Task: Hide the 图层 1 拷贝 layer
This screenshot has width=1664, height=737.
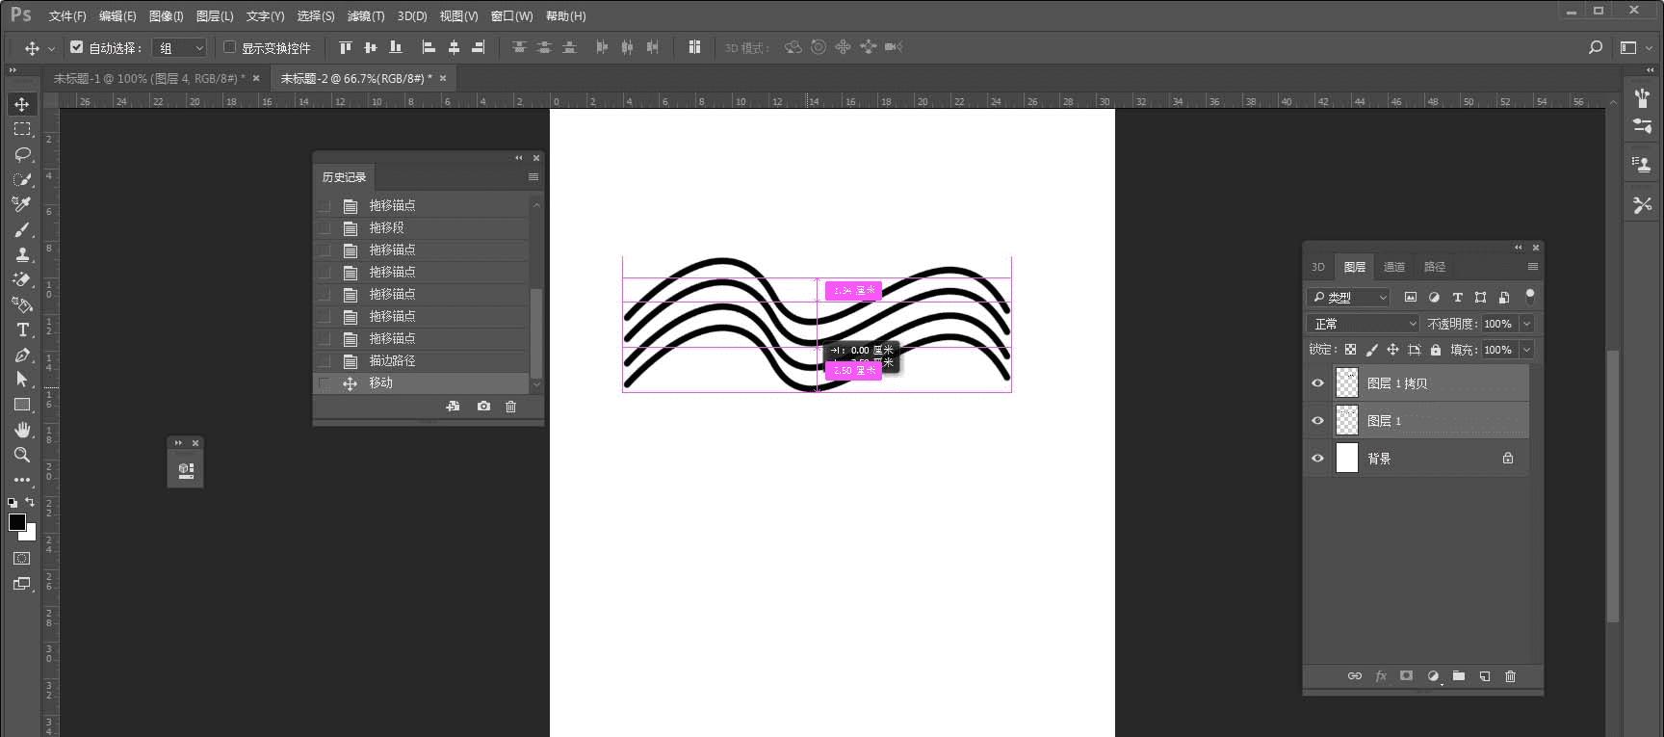Action: 1317,383
